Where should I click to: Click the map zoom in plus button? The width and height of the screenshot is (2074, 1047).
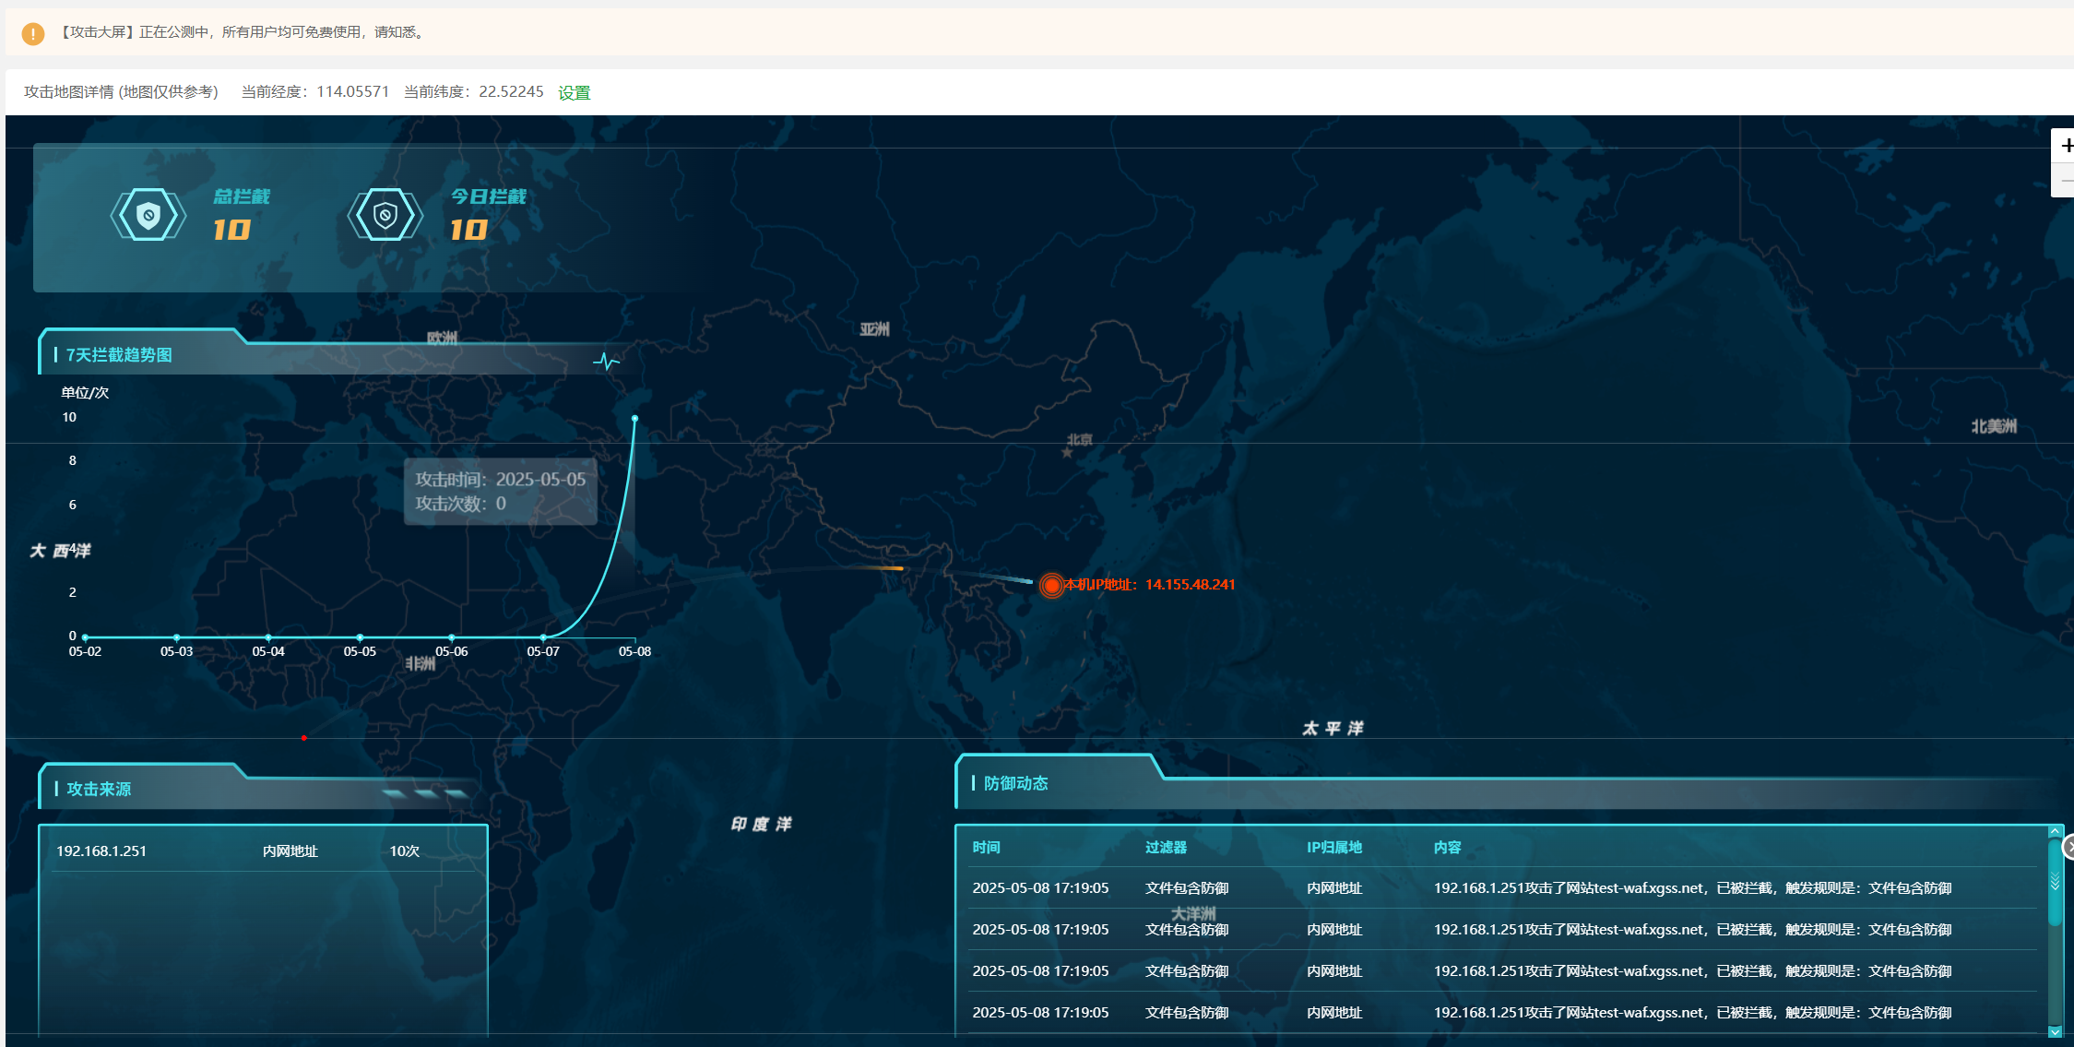pyautogui.click(x=2066, y=146)
